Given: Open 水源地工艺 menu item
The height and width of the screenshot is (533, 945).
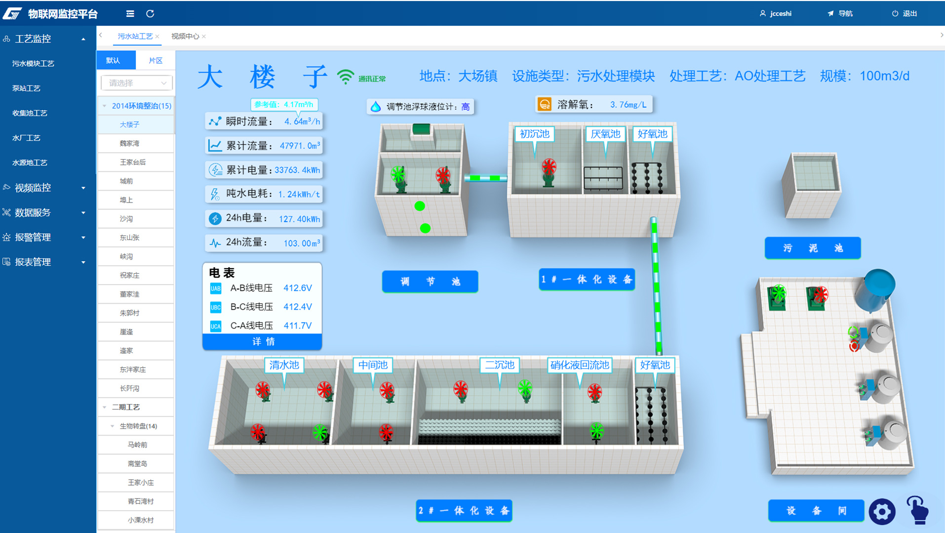Looking at the screenshot, I should (x=30, y=163).
